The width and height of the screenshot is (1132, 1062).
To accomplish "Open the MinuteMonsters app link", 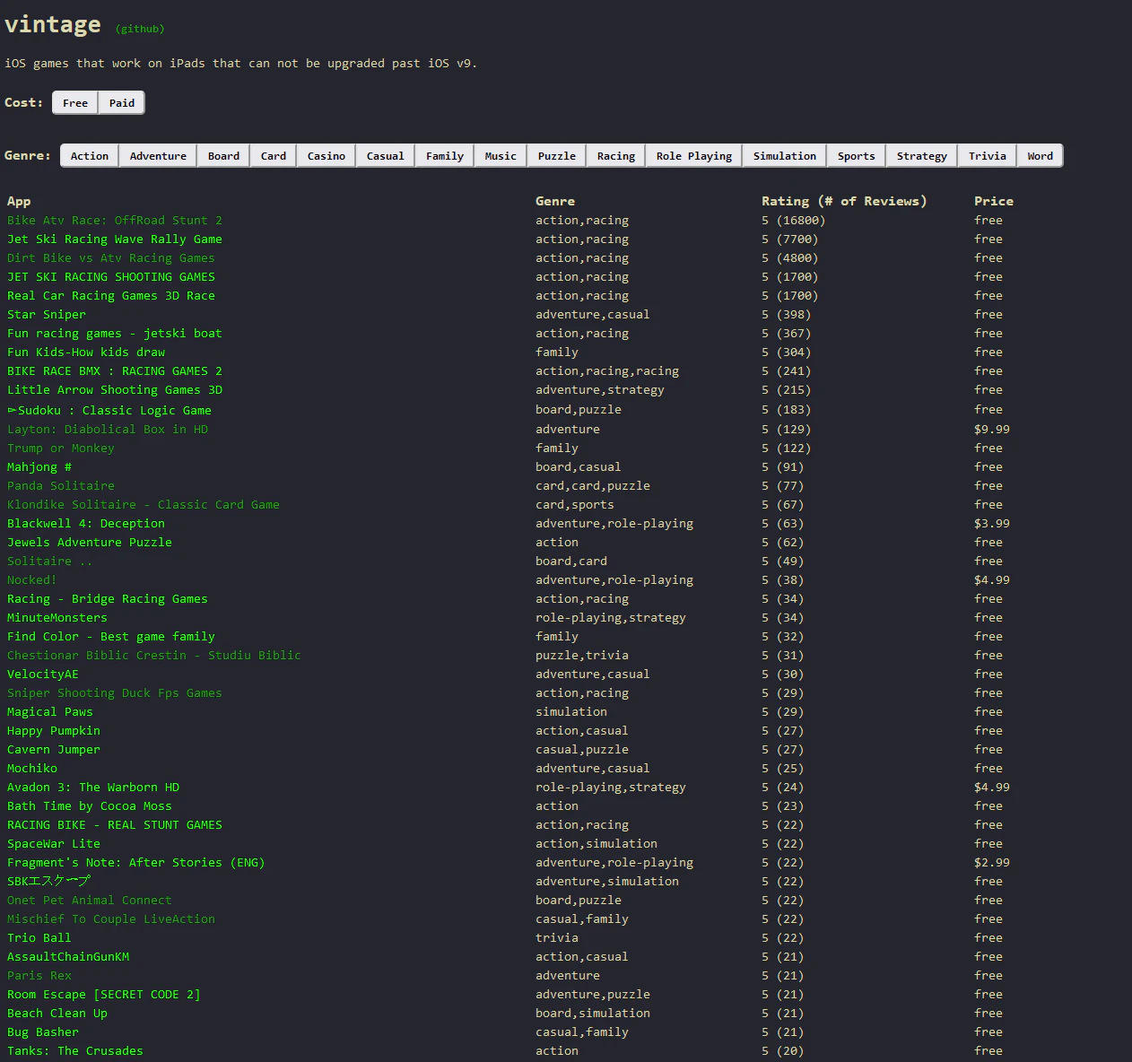I will (57, 618).
